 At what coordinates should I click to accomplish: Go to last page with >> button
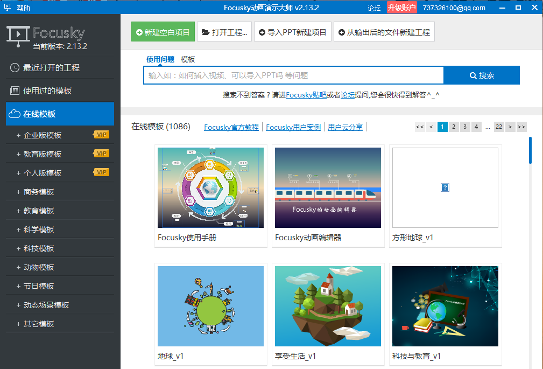pyautogui.click(x=521, y=127)
